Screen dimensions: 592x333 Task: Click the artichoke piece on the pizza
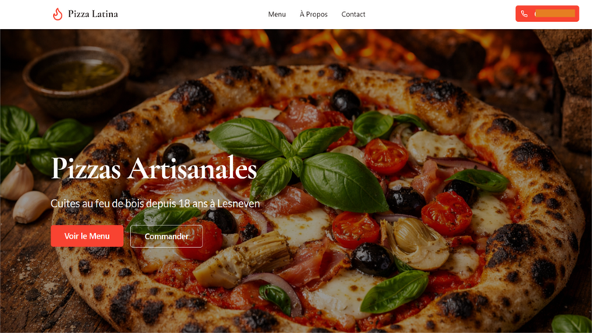[x=241, y=259]
